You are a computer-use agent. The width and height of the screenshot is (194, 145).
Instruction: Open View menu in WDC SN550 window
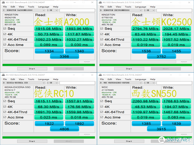(x=118, y=79)
